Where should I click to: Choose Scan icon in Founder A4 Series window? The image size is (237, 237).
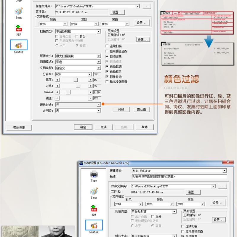[94, 192]
